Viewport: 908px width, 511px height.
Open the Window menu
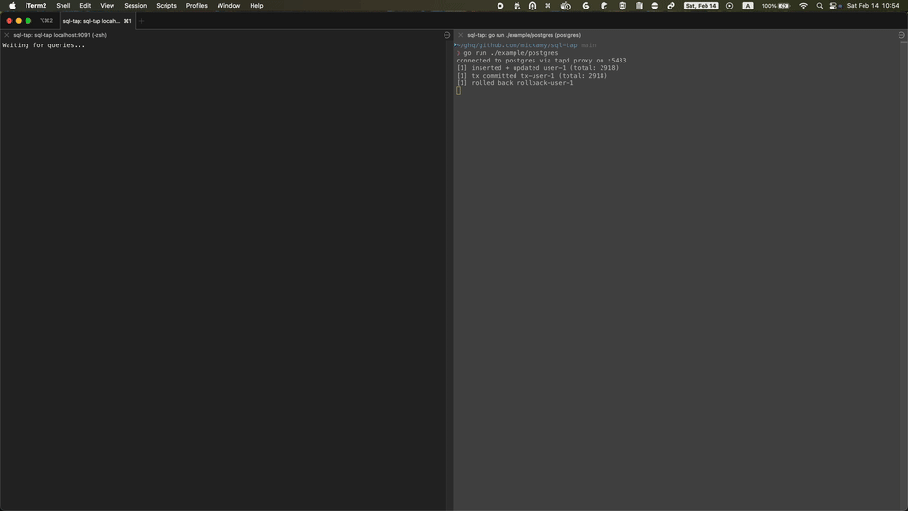point(229,6)
